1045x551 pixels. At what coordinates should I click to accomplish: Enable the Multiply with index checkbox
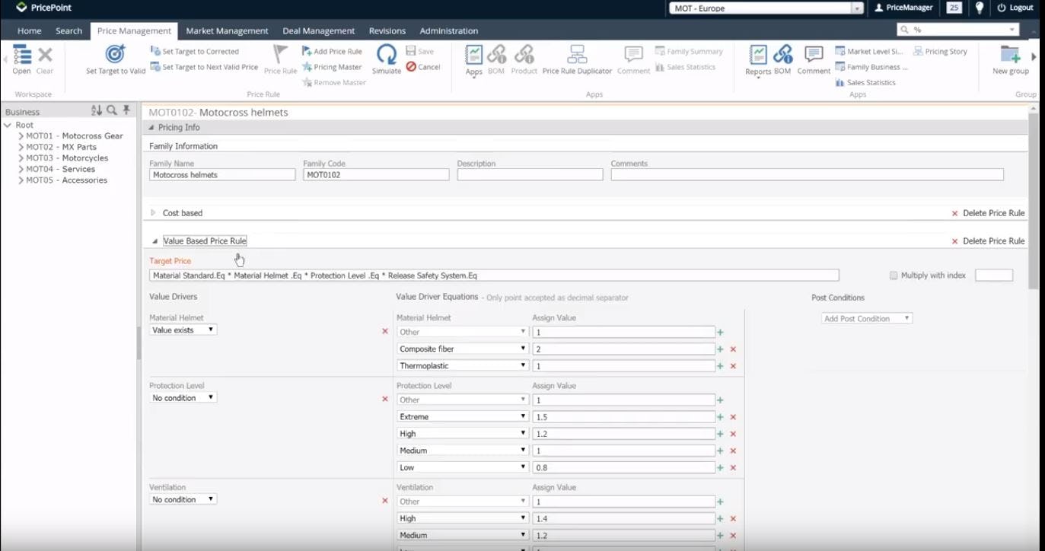[894, 275]
